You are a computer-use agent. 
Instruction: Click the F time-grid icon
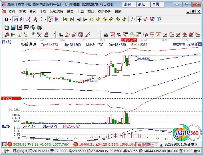pos(33,35)
